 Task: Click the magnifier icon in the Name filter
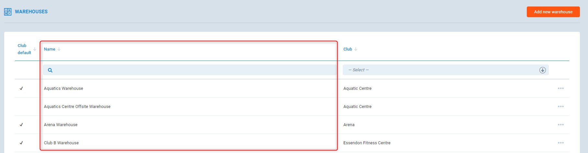point(50,70)
